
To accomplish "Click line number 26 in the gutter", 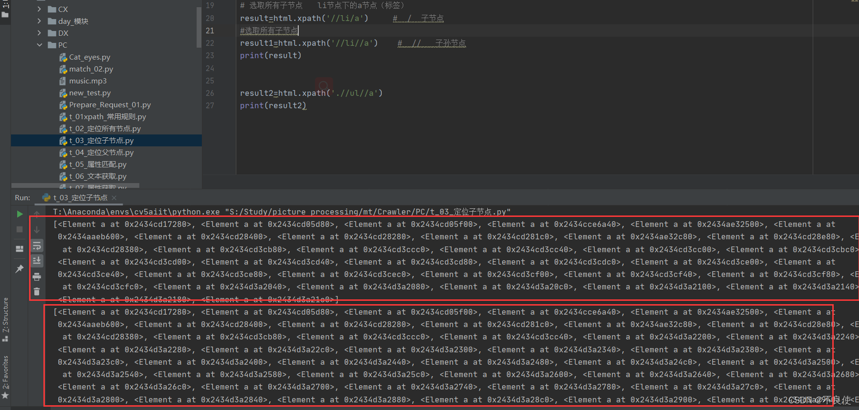I will click(x=210, y=93).
